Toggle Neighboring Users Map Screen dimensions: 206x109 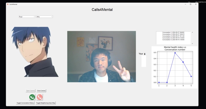click(x=46, y=103)
